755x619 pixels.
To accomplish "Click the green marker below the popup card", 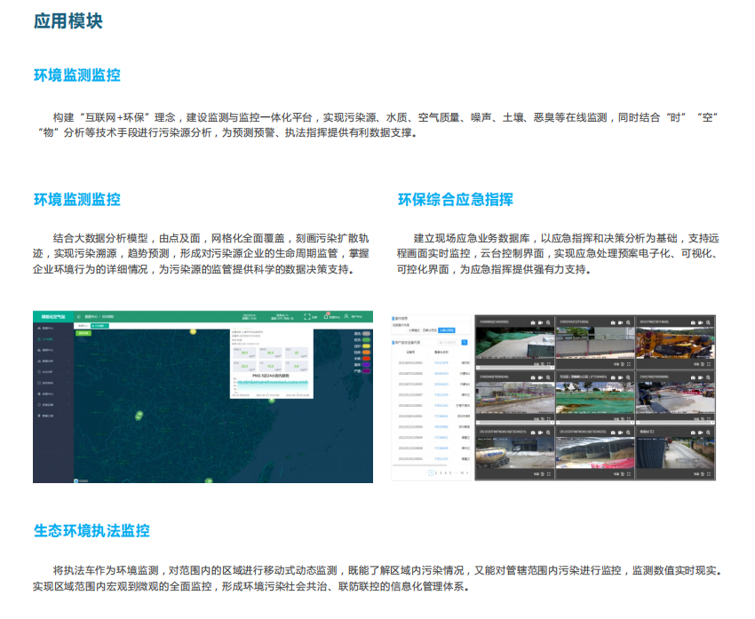I will [x=272, y=401].
